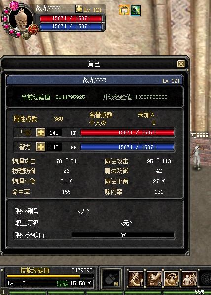The height and width of the screenshot is (295, 211).
Task: Click the 职业经验值 progress bar
Action: click(123, 235)
